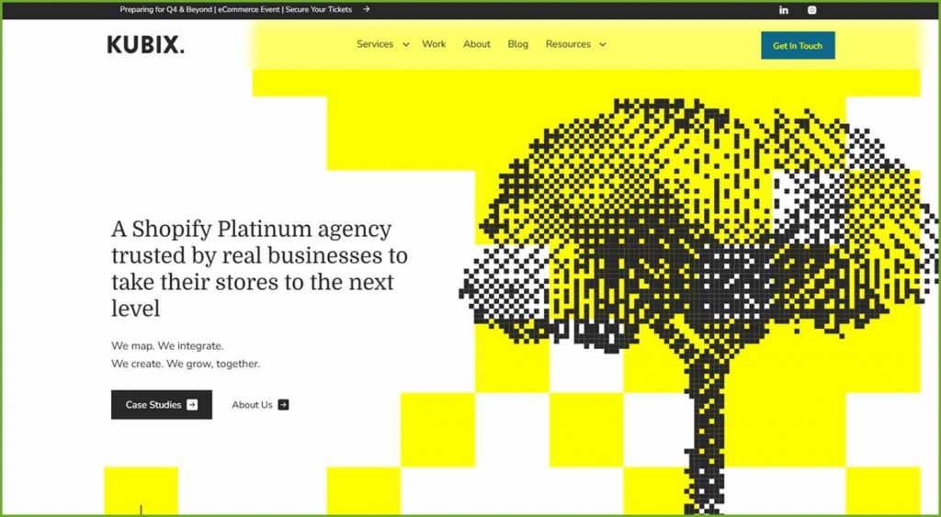This screenshot has width=941, height=517.
Task: Open the Resources menu item
Action: coord(568,44)
